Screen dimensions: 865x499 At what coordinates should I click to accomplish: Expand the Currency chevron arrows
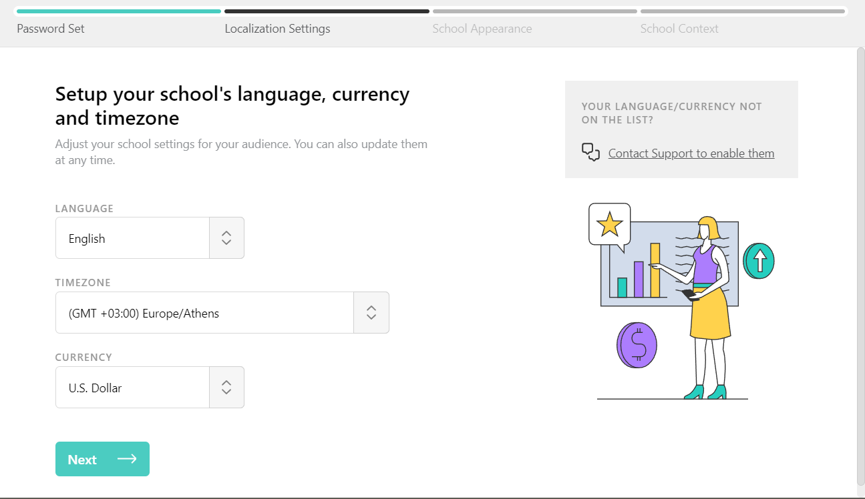coord(226,388)
